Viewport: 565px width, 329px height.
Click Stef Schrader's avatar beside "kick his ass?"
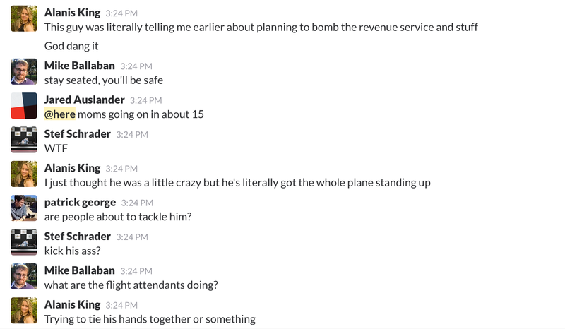click(x=24, y=242)
